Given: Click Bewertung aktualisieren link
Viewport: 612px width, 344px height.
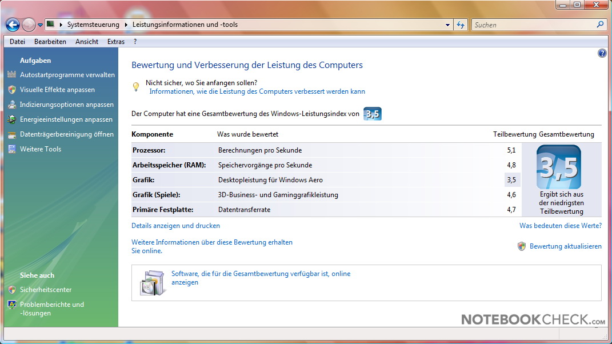Looking at the screenshot, I should [x=566, y=246].
